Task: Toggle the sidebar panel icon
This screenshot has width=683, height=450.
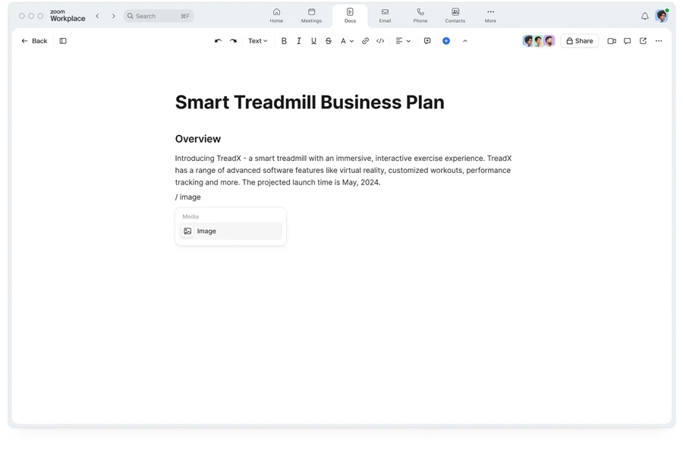Action: tap(63, 41)
